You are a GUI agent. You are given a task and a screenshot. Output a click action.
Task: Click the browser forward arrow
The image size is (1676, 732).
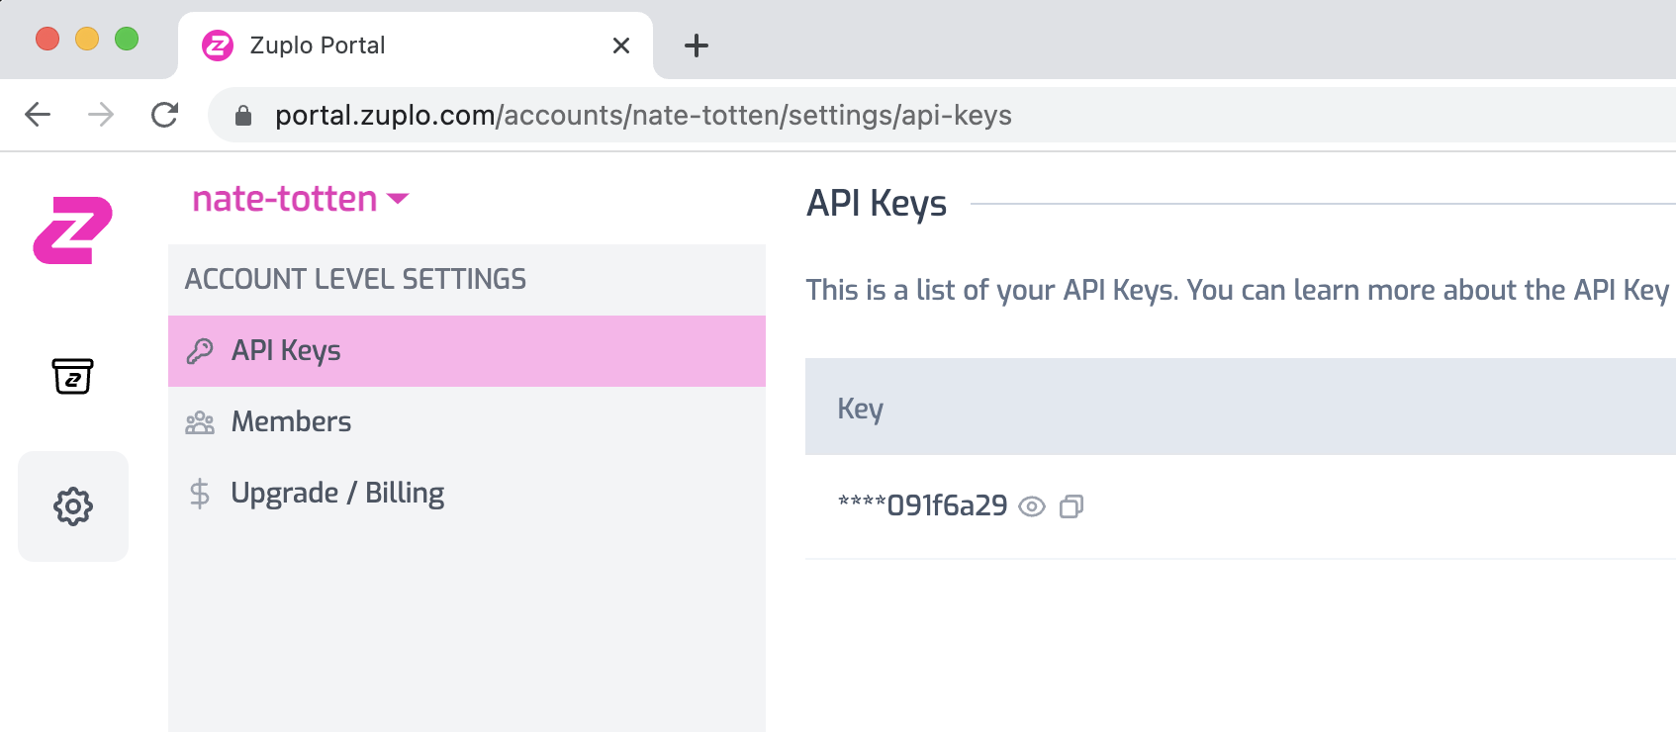tap(101, 115)
